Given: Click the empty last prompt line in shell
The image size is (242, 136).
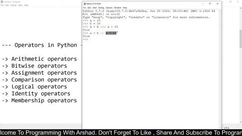Looking at the screenshot, I should click(85, 39).
